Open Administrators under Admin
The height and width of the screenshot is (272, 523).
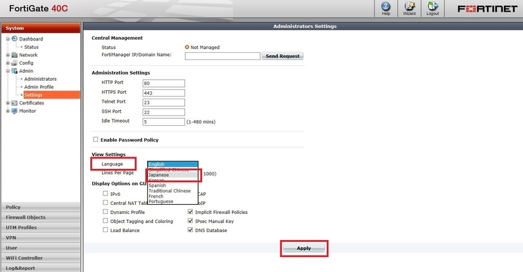coord(41,79)
